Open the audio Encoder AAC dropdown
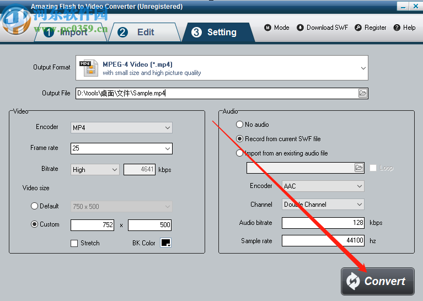The width and height of the screenshot is (423, 301). click(x=323, y=186)
